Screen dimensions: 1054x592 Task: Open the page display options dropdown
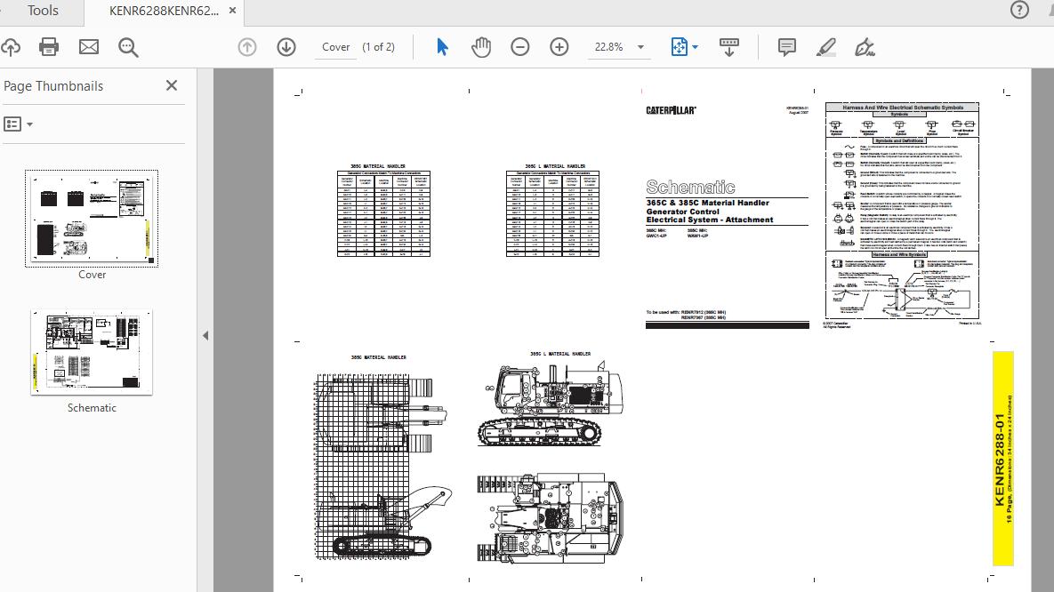[x=693, y=47]
